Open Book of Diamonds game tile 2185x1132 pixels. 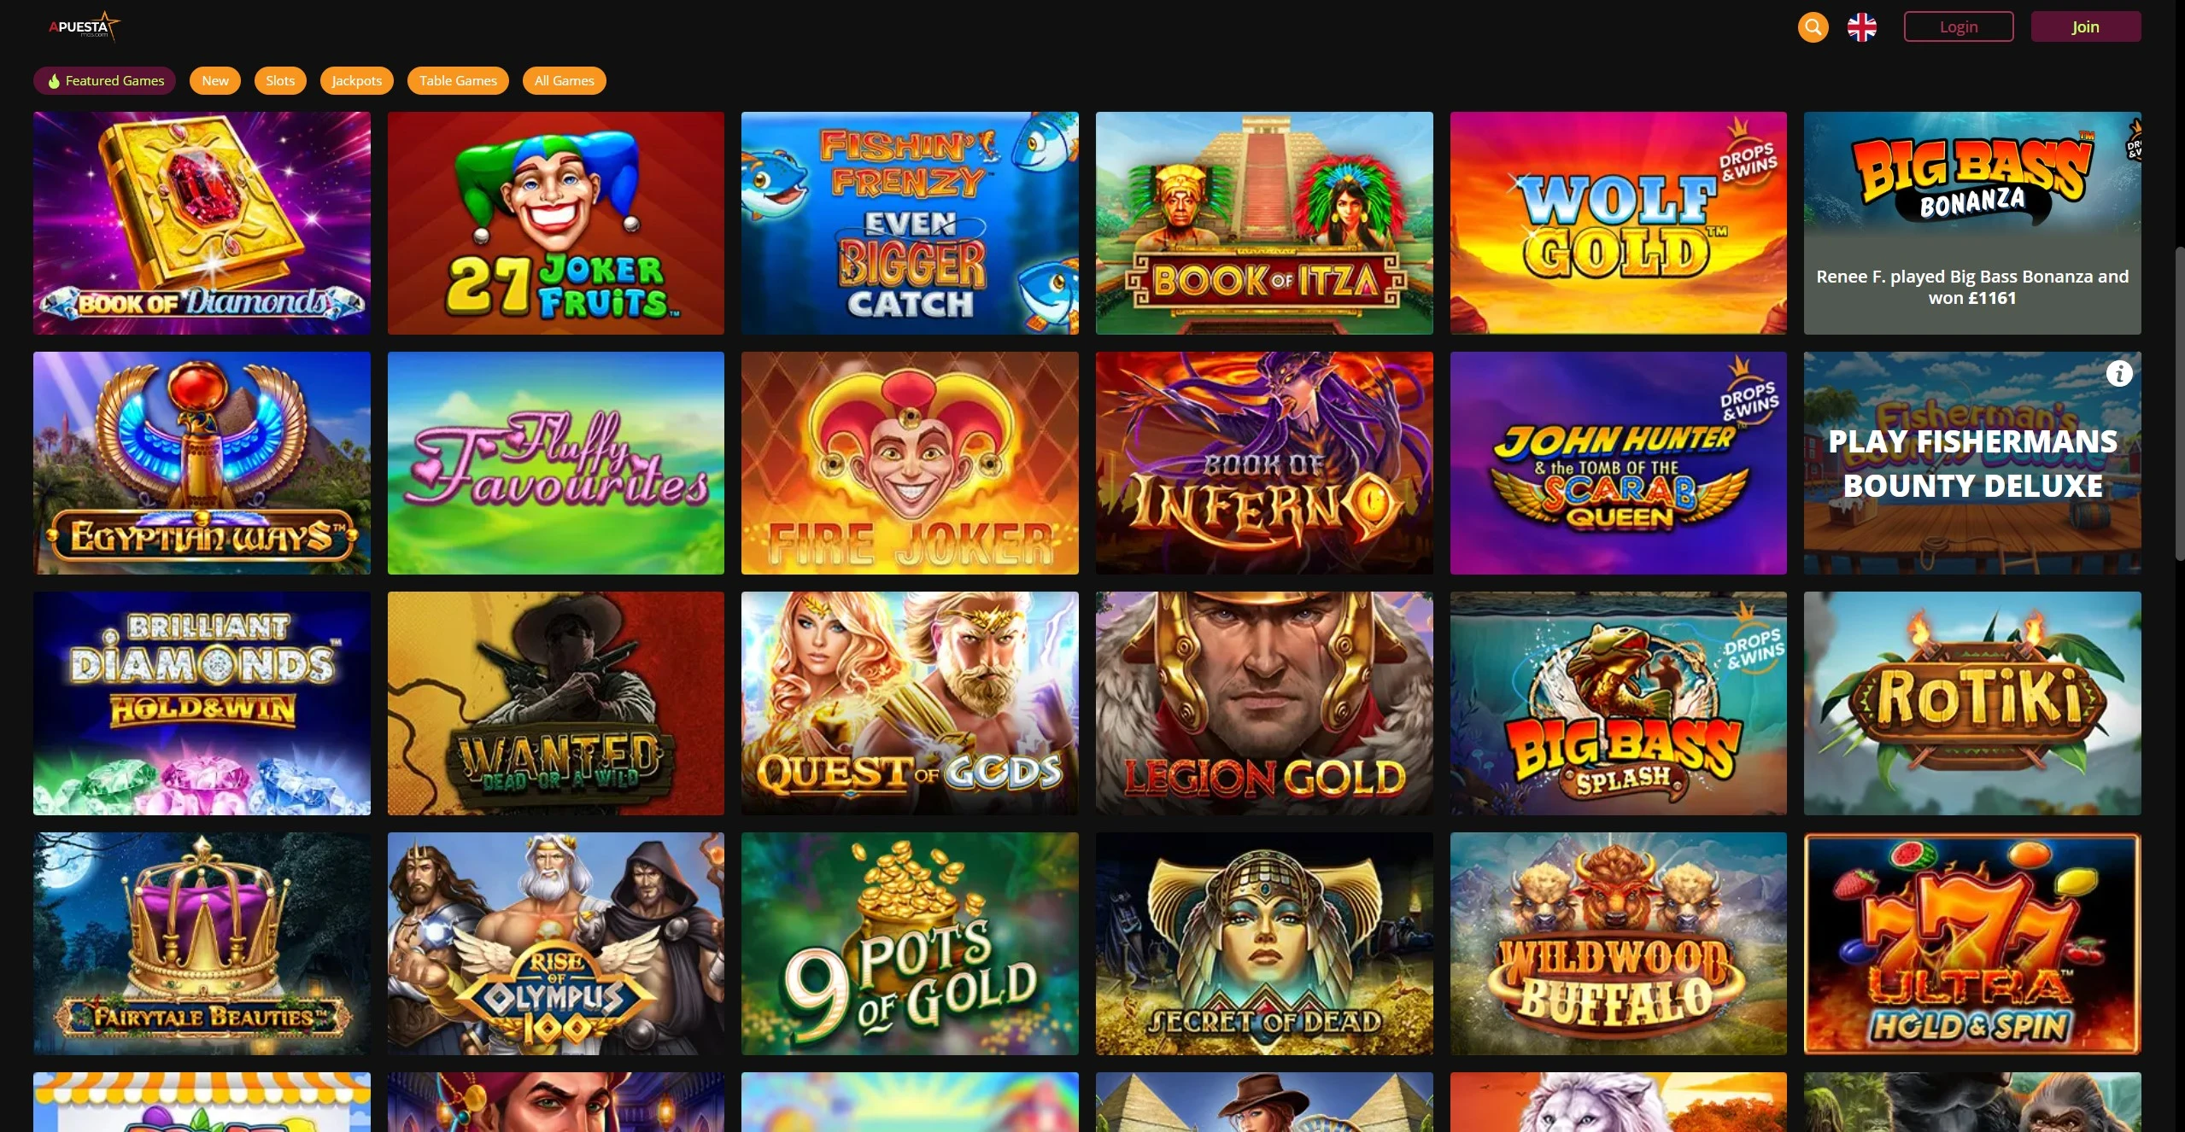[202, 223]
